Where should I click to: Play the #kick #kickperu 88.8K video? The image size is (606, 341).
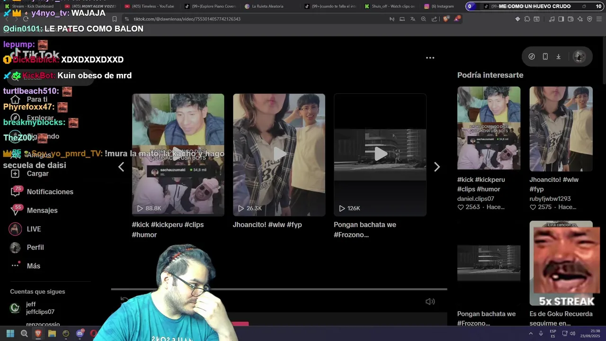178,155
